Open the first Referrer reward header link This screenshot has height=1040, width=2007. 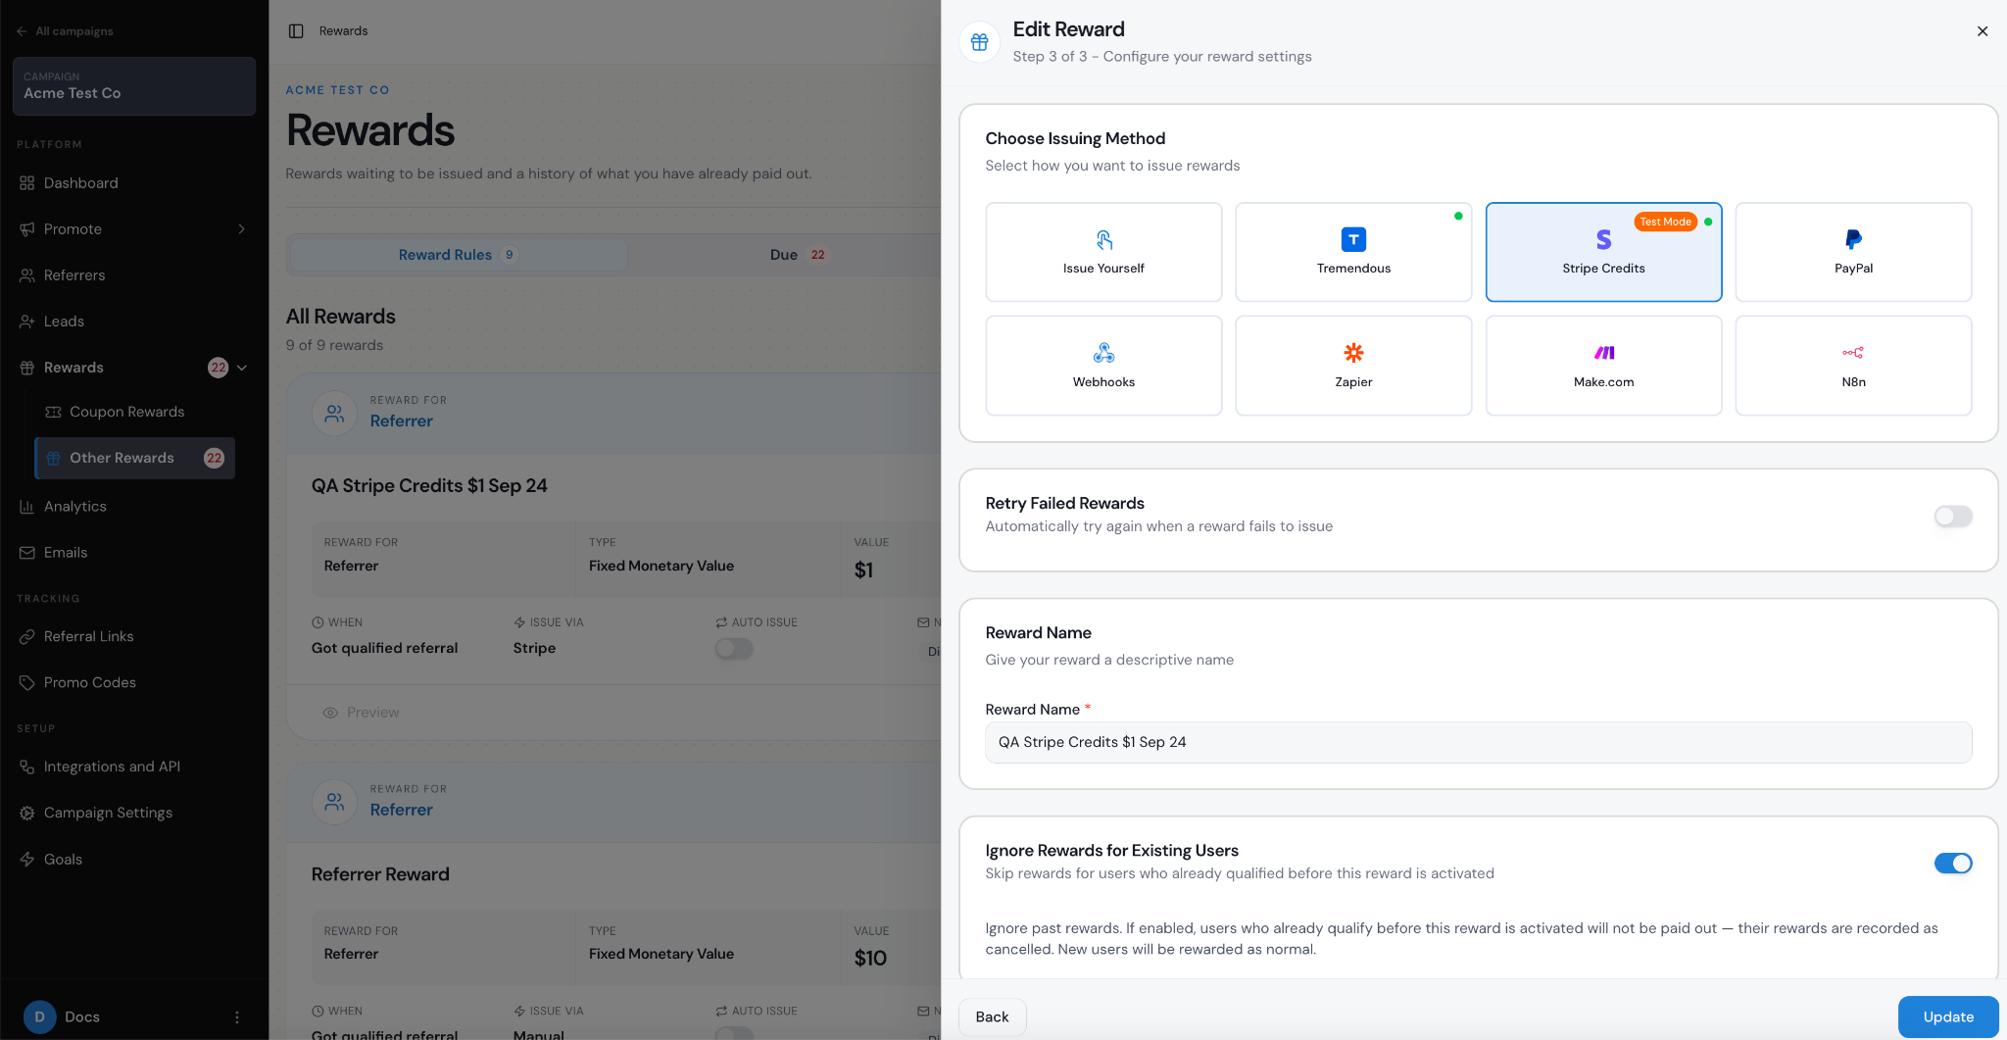click(x=401, y=421)
